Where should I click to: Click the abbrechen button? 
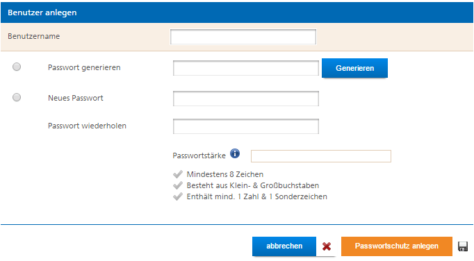pyautogui.click(x=284, y=246)
